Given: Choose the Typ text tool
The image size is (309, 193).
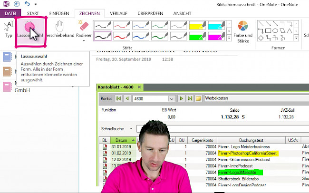Looking at the screenshot, I should (8, 29).
